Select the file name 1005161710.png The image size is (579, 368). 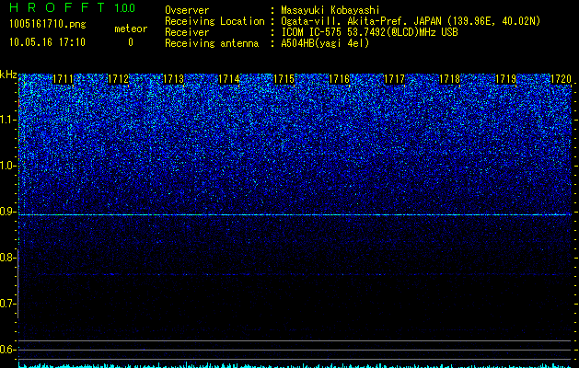[x=48, y=25]
